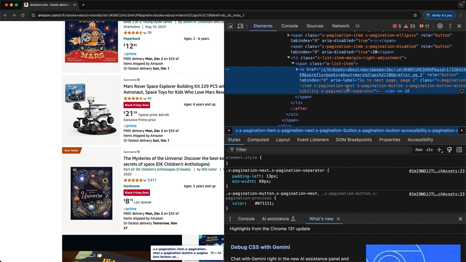Image resolution: width=466 pixels, height=262 pixels.
Task: Click Sponsored info icon above Mars Rover
Action: (x=138, y=80)
